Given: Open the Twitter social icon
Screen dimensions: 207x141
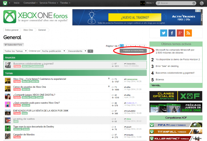Looking at the screenshot, I should pos(164,33).
